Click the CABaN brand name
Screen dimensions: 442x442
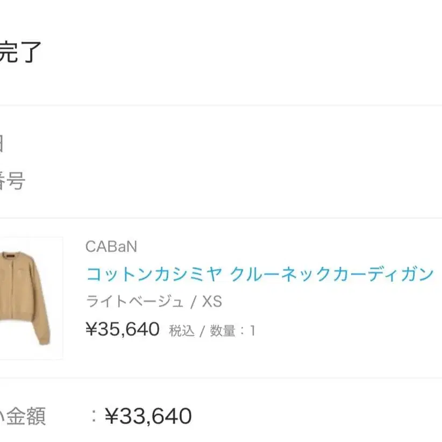[x=111, y=246]
